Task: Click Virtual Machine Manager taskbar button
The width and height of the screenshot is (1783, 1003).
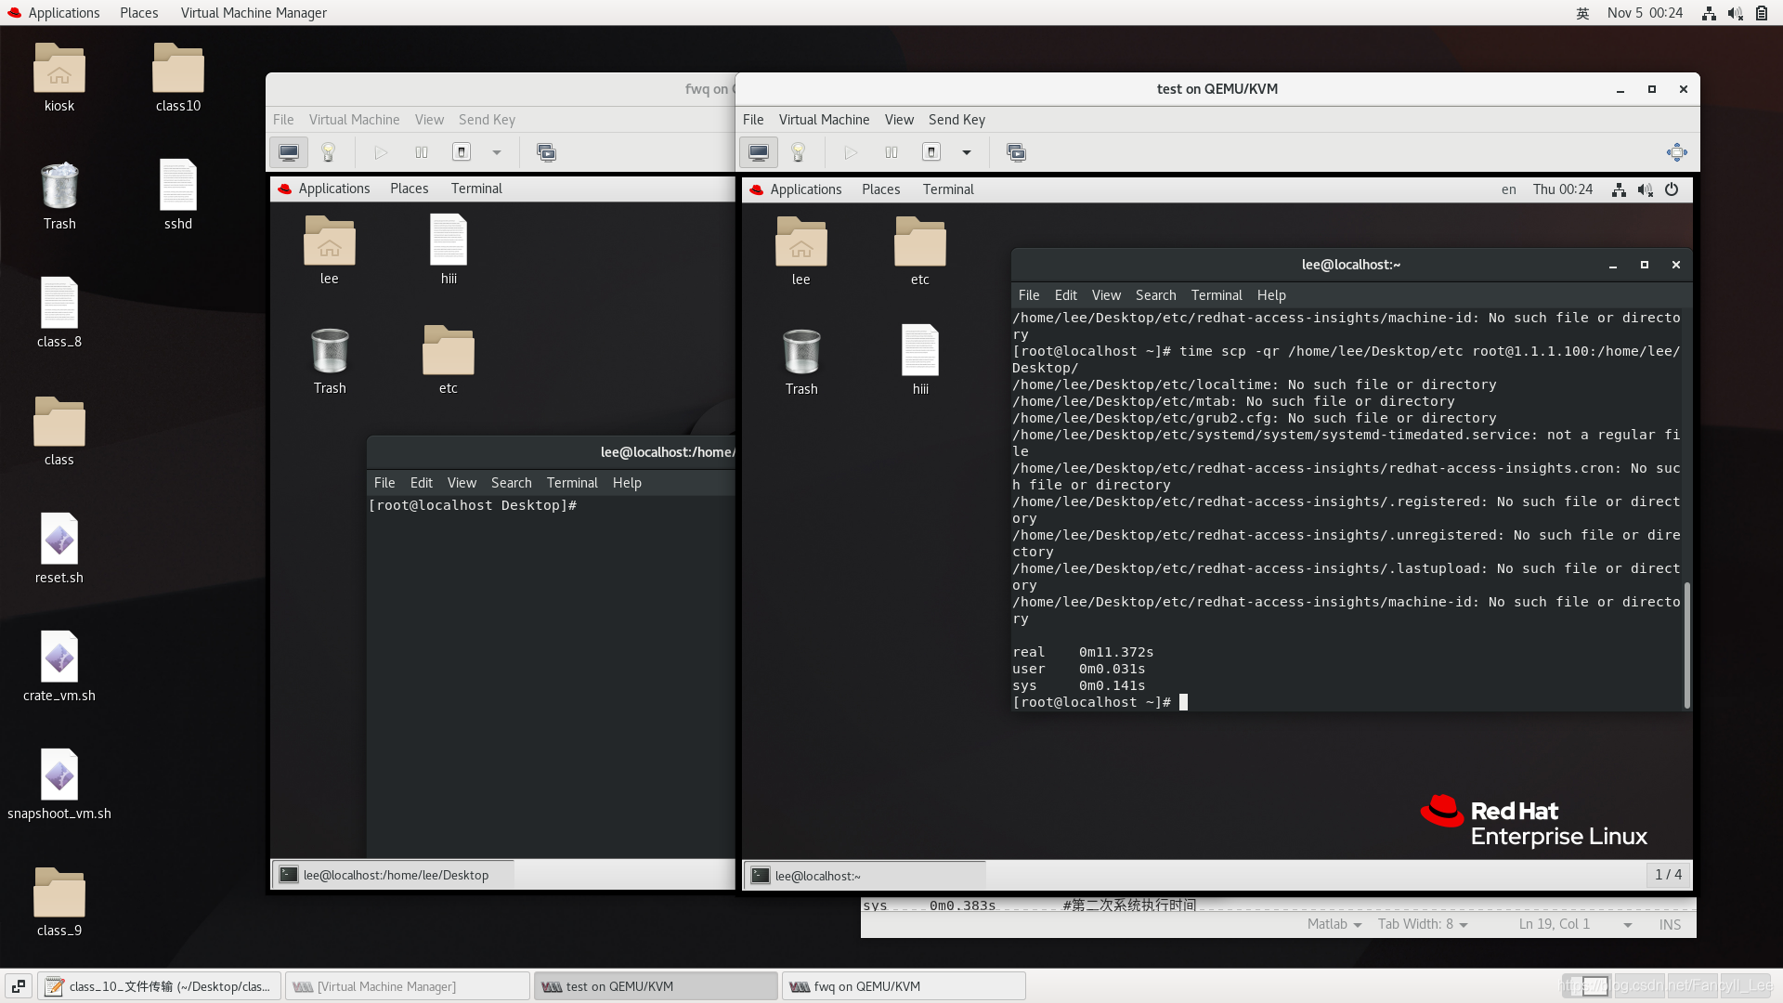Action: [x=407, y=986]
